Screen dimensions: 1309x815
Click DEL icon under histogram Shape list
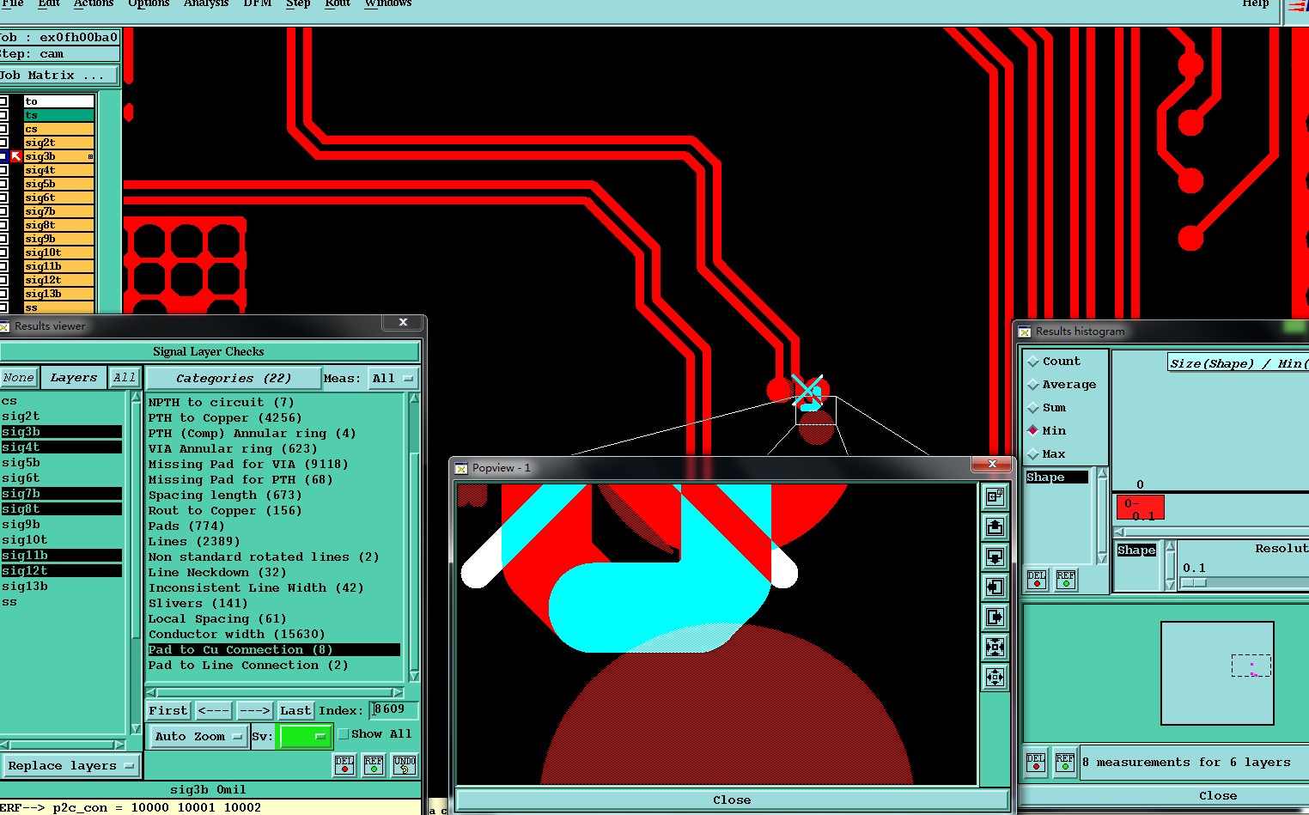(1037, 580)
